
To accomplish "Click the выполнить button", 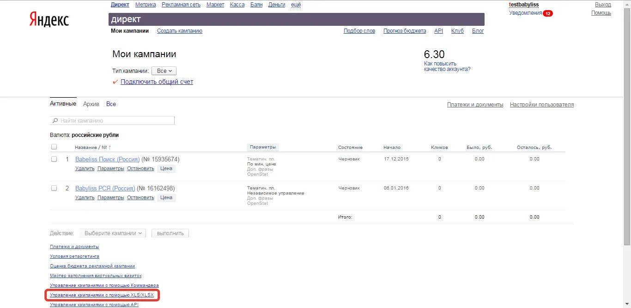I will (170, 233).
